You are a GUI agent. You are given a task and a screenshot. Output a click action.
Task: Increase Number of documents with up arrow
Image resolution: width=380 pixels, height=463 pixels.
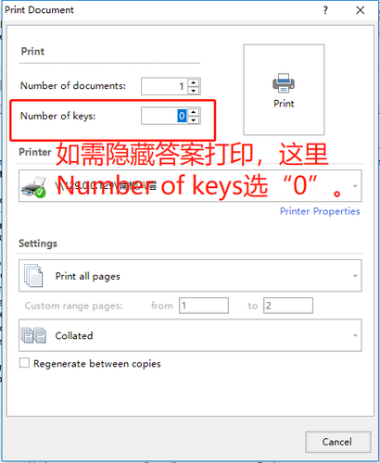pos(194,82)
